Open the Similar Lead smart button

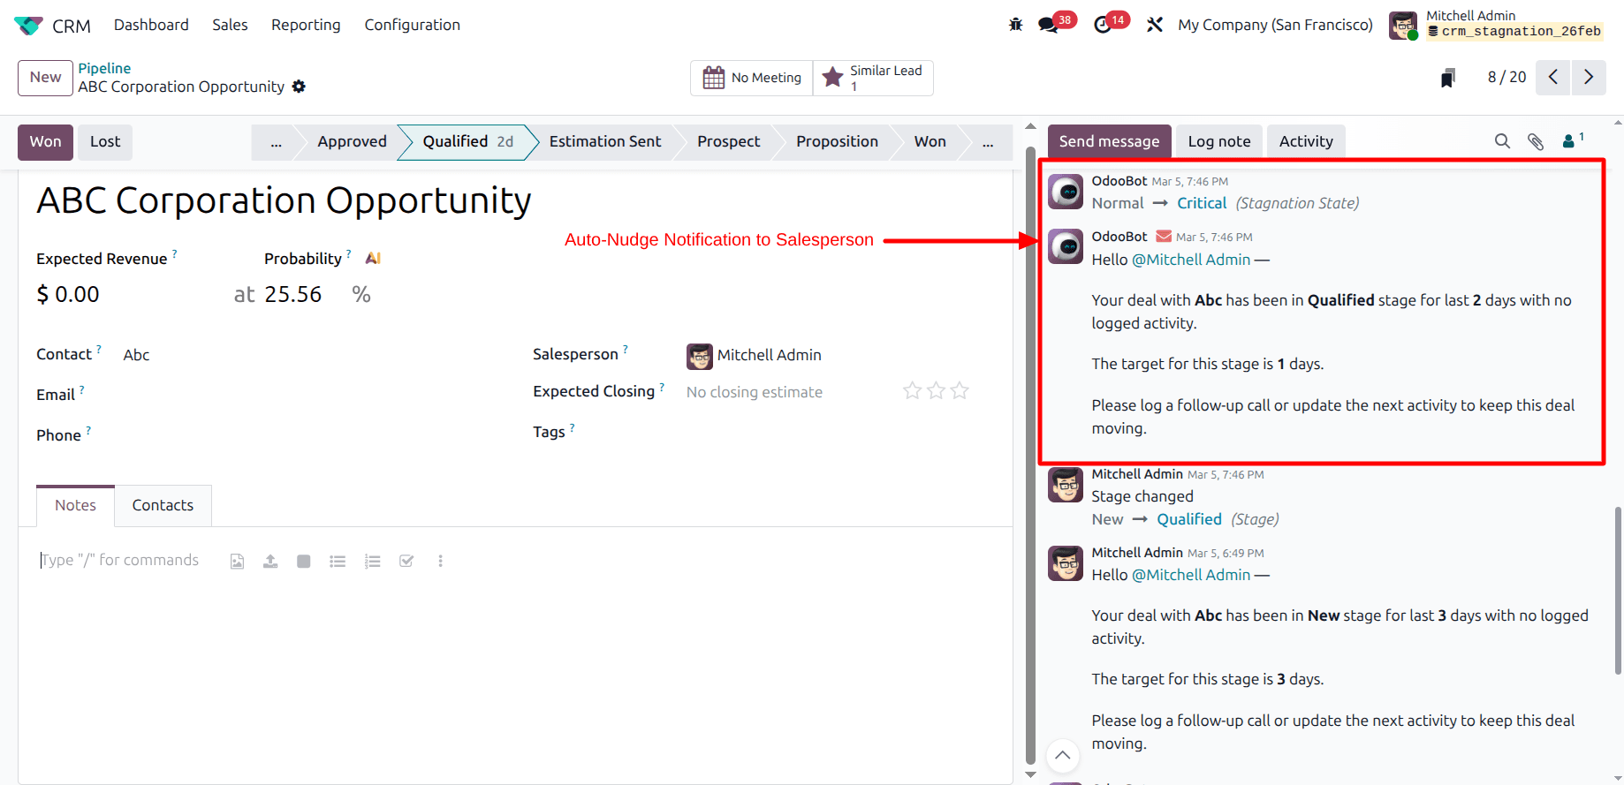(873, 78)
